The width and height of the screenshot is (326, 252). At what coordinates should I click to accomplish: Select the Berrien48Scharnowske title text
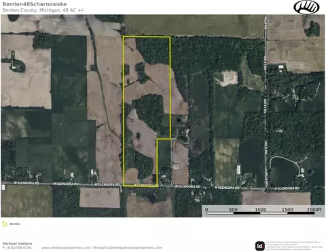coord(35,4)
